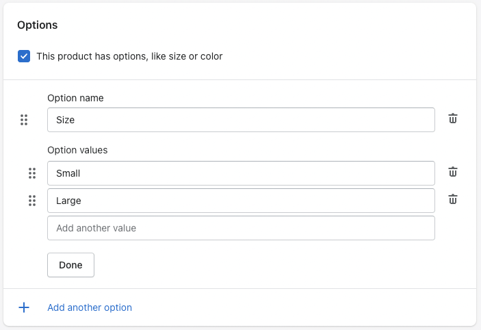The height and width of the screenshot is (330, 481).
Task: Grab the drag handle beside Size option
Action: click(x=24, y=120)
